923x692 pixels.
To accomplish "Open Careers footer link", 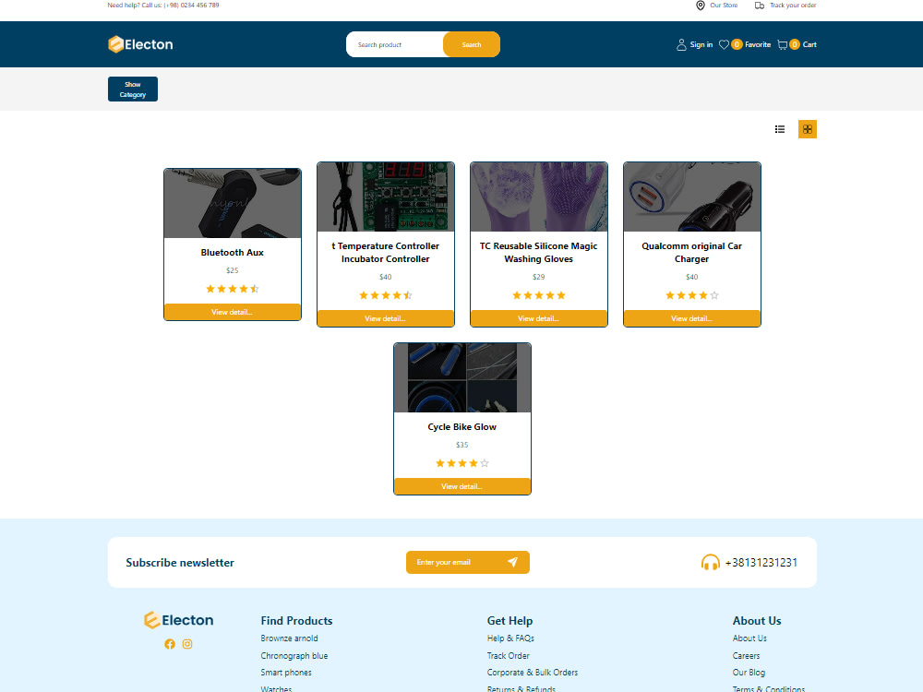I will pos(746,655).
